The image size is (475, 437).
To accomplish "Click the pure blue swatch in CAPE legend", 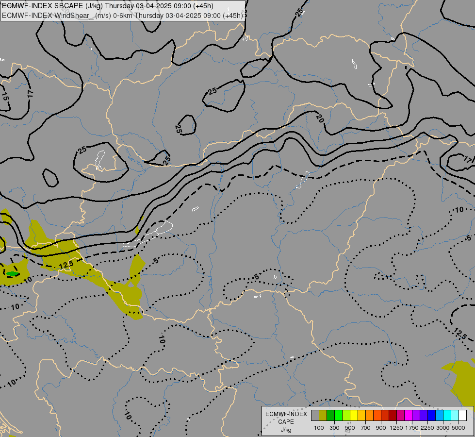I will [431, 415].
